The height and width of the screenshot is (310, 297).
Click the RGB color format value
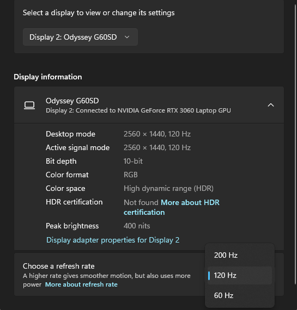coord(131,175)
